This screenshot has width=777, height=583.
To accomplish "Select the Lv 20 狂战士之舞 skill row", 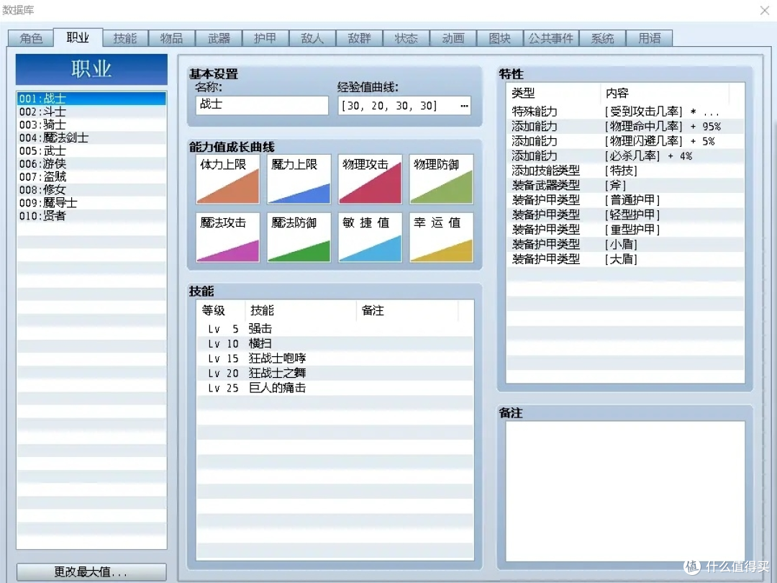I will (335, 373).
